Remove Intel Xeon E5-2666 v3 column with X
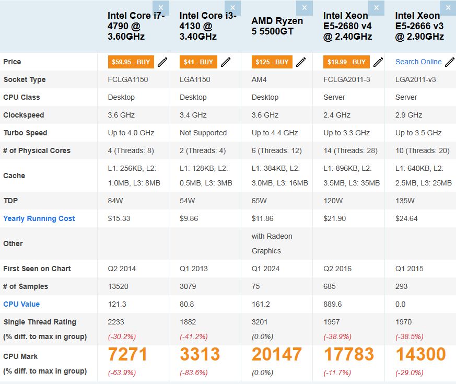Screen dimensions: 456x384 [448, 8]
